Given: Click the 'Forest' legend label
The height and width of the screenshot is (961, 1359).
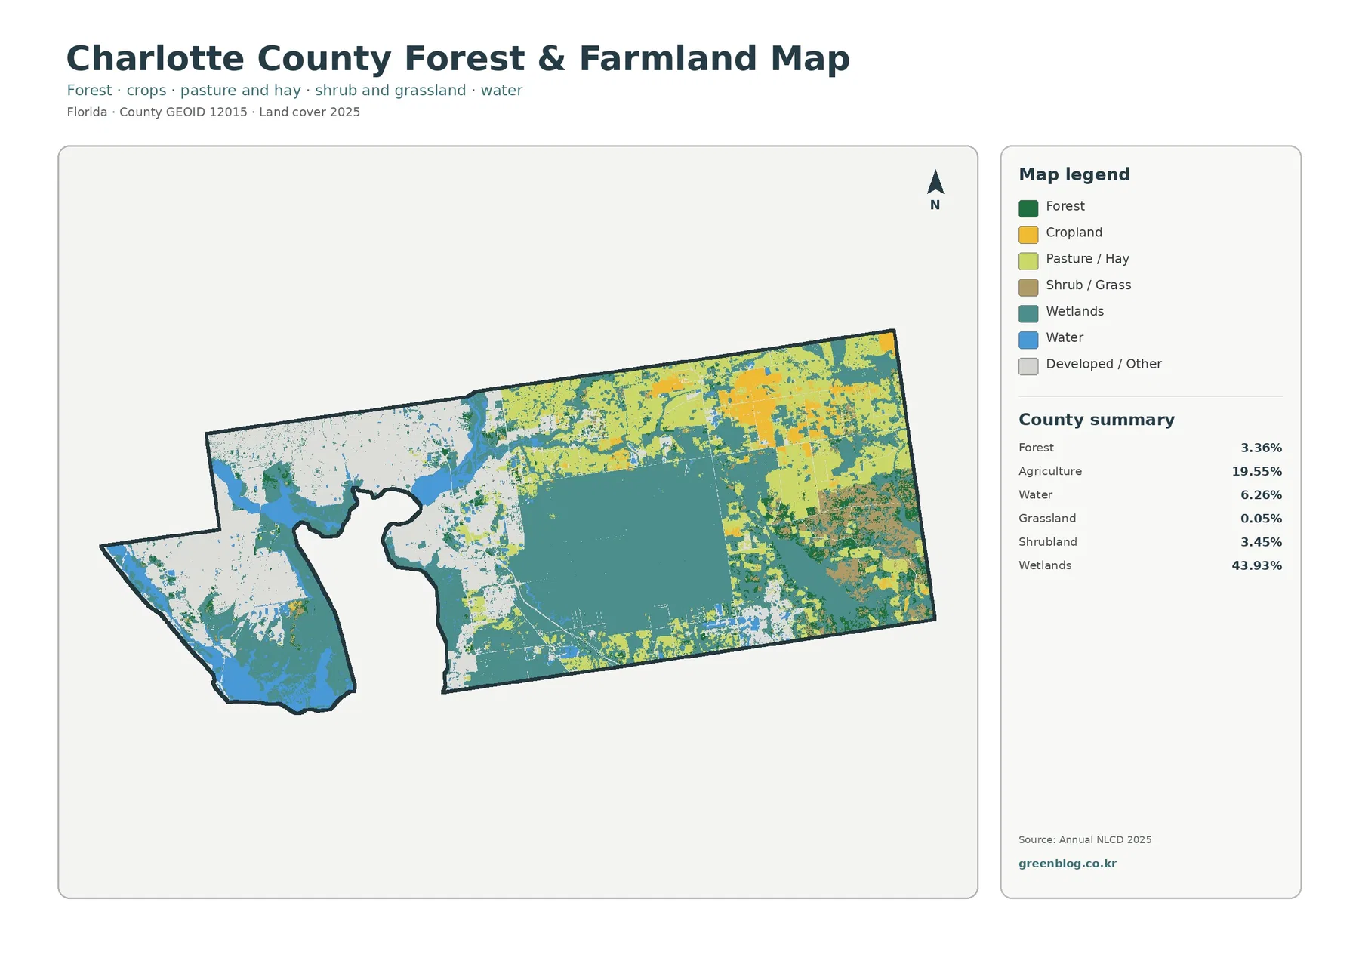Looking at the screenshot, I should point(1065,206).
